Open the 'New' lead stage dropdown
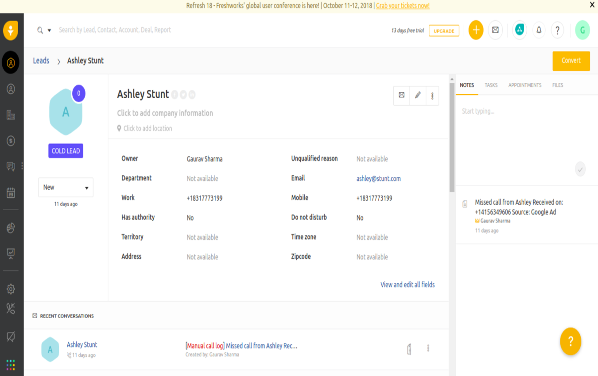The width and height of the screenshot is (598, 376). point(66,187)
